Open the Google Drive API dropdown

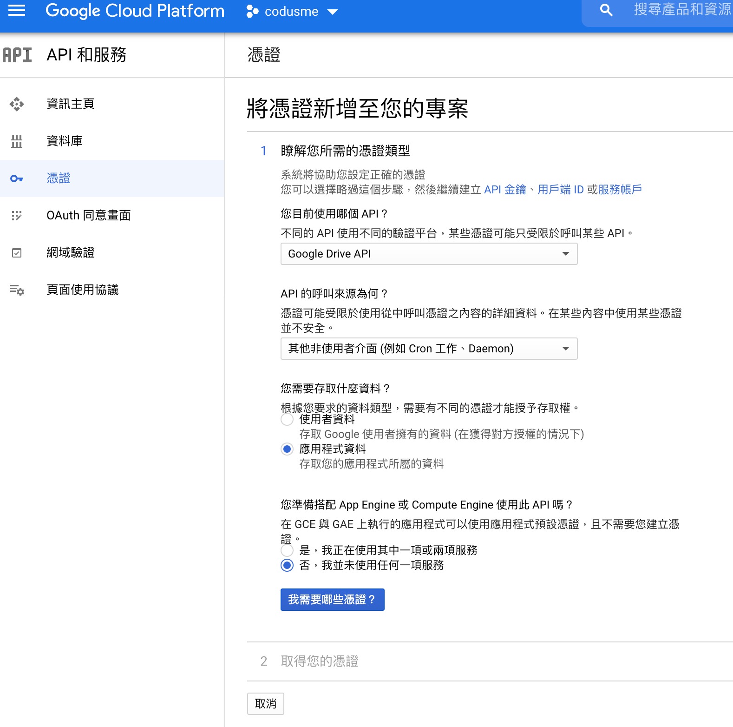tap(429, 254)
